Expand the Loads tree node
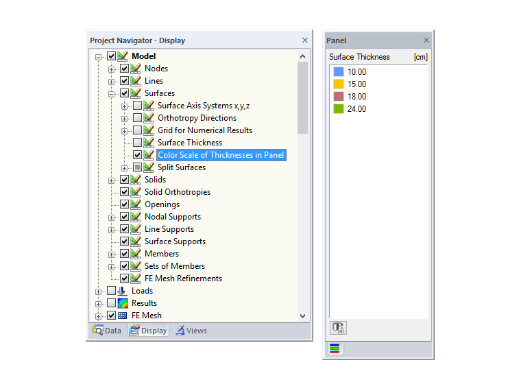 coord(98,292)
